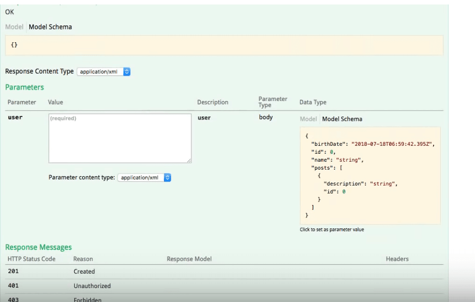Click the Parameters section heading
This screenshot has height=302, width=475.
pos(24,87)
